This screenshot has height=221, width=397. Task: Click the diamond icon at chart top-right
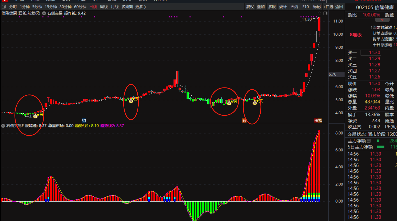(x=319, y=13)
